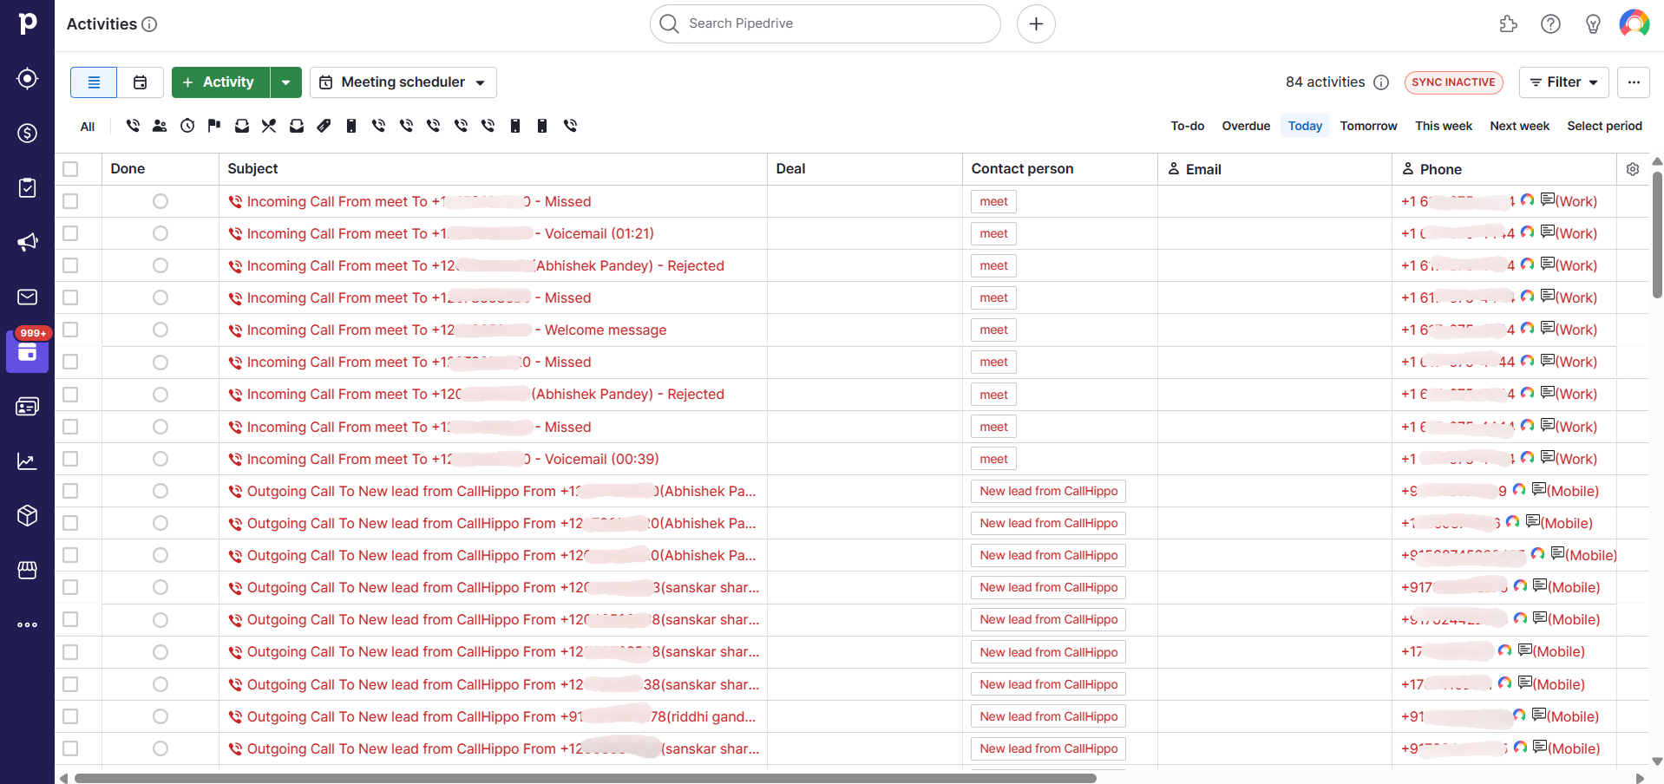Image resolution: width=1664 pixels, height=784 pixels.
Task: Select the Today time filter
Action: [x=1305, y=126]
